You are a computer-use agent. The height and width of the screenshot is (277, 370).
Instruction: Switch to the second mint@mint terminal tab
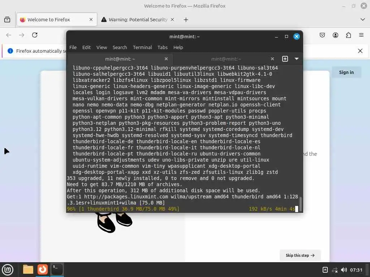(226, 59)
